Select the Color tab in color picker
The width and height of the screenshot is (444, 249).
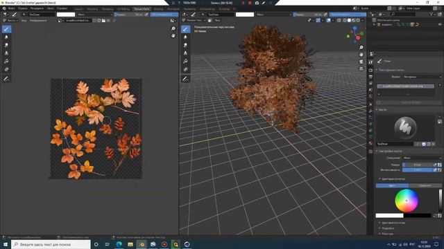[x=392, y=185]
